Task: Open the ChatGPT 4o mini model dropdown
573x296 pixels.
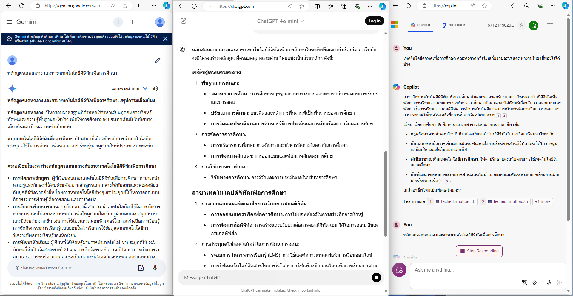Action: [x=280, y=21]
